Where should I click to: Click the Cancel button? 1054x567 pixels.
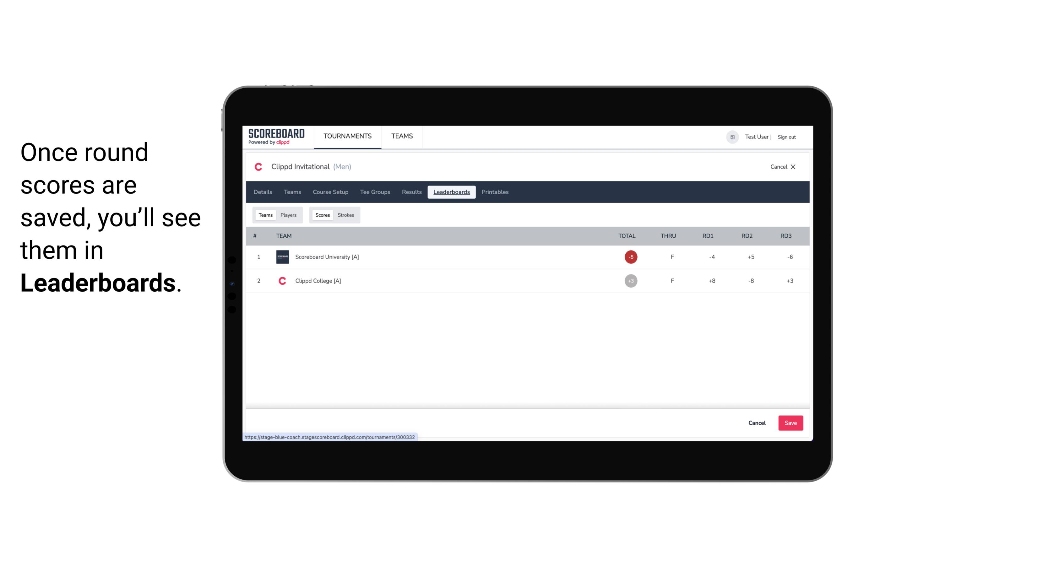(757, 423)
